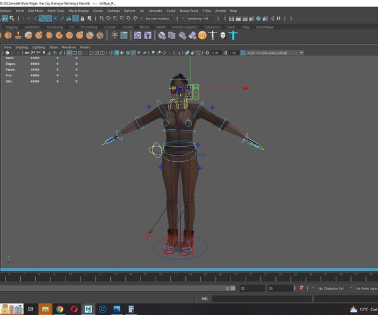Screen dimensions: 378x315
Task: Open the Edit Mesh menu
Action: tap(35, 11)
